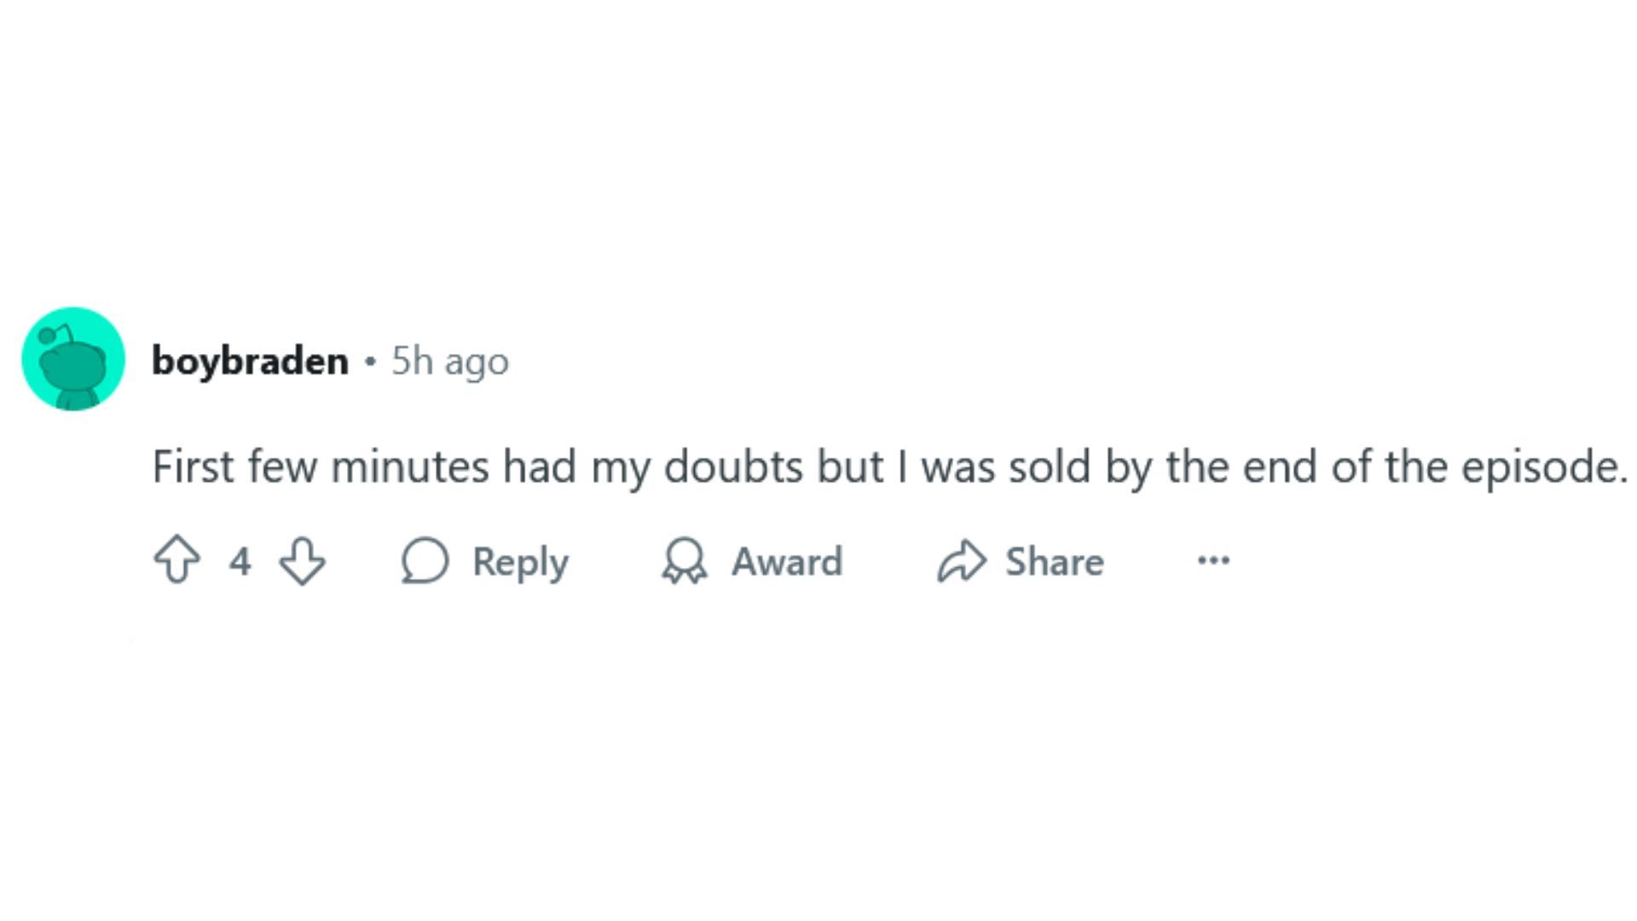Viewport: 1637px width, 921px height.
Task: Click the word 'First' in comment
Action: point(193,466)
